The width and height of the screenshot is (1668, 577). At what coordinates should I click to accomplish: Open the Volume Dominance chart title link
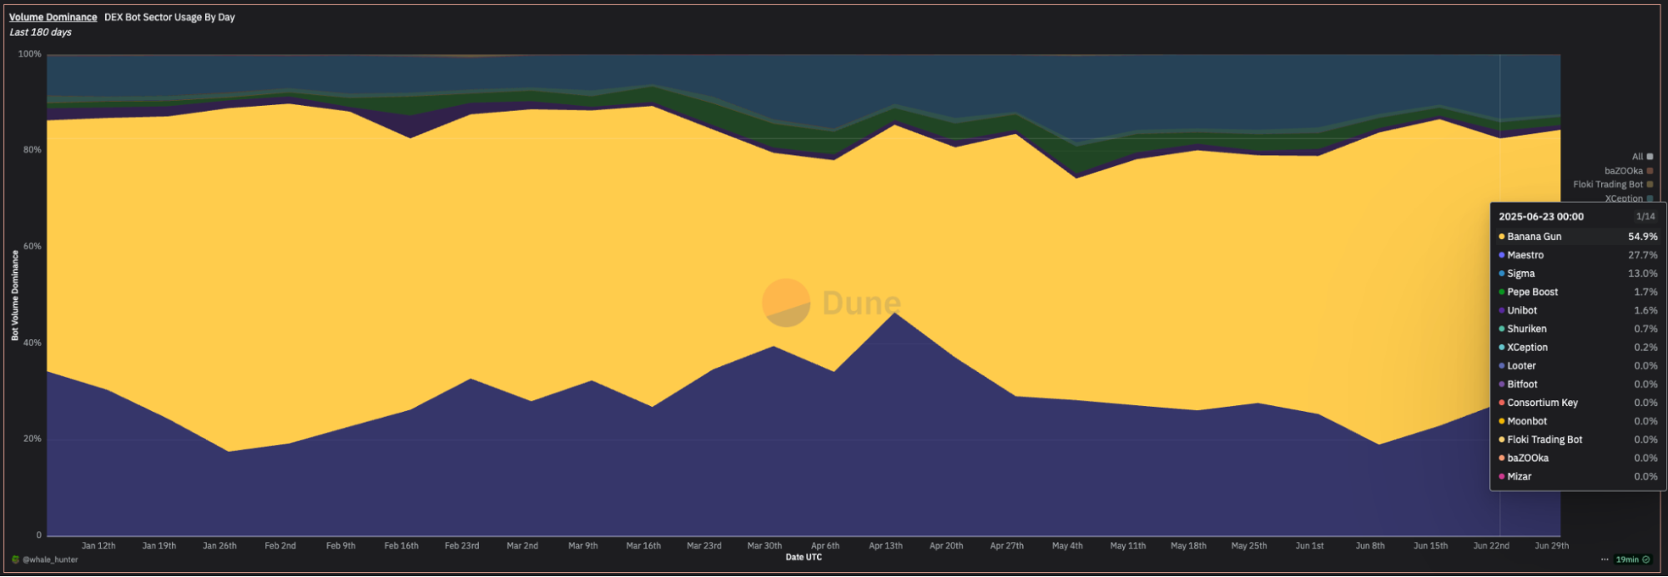53,17
